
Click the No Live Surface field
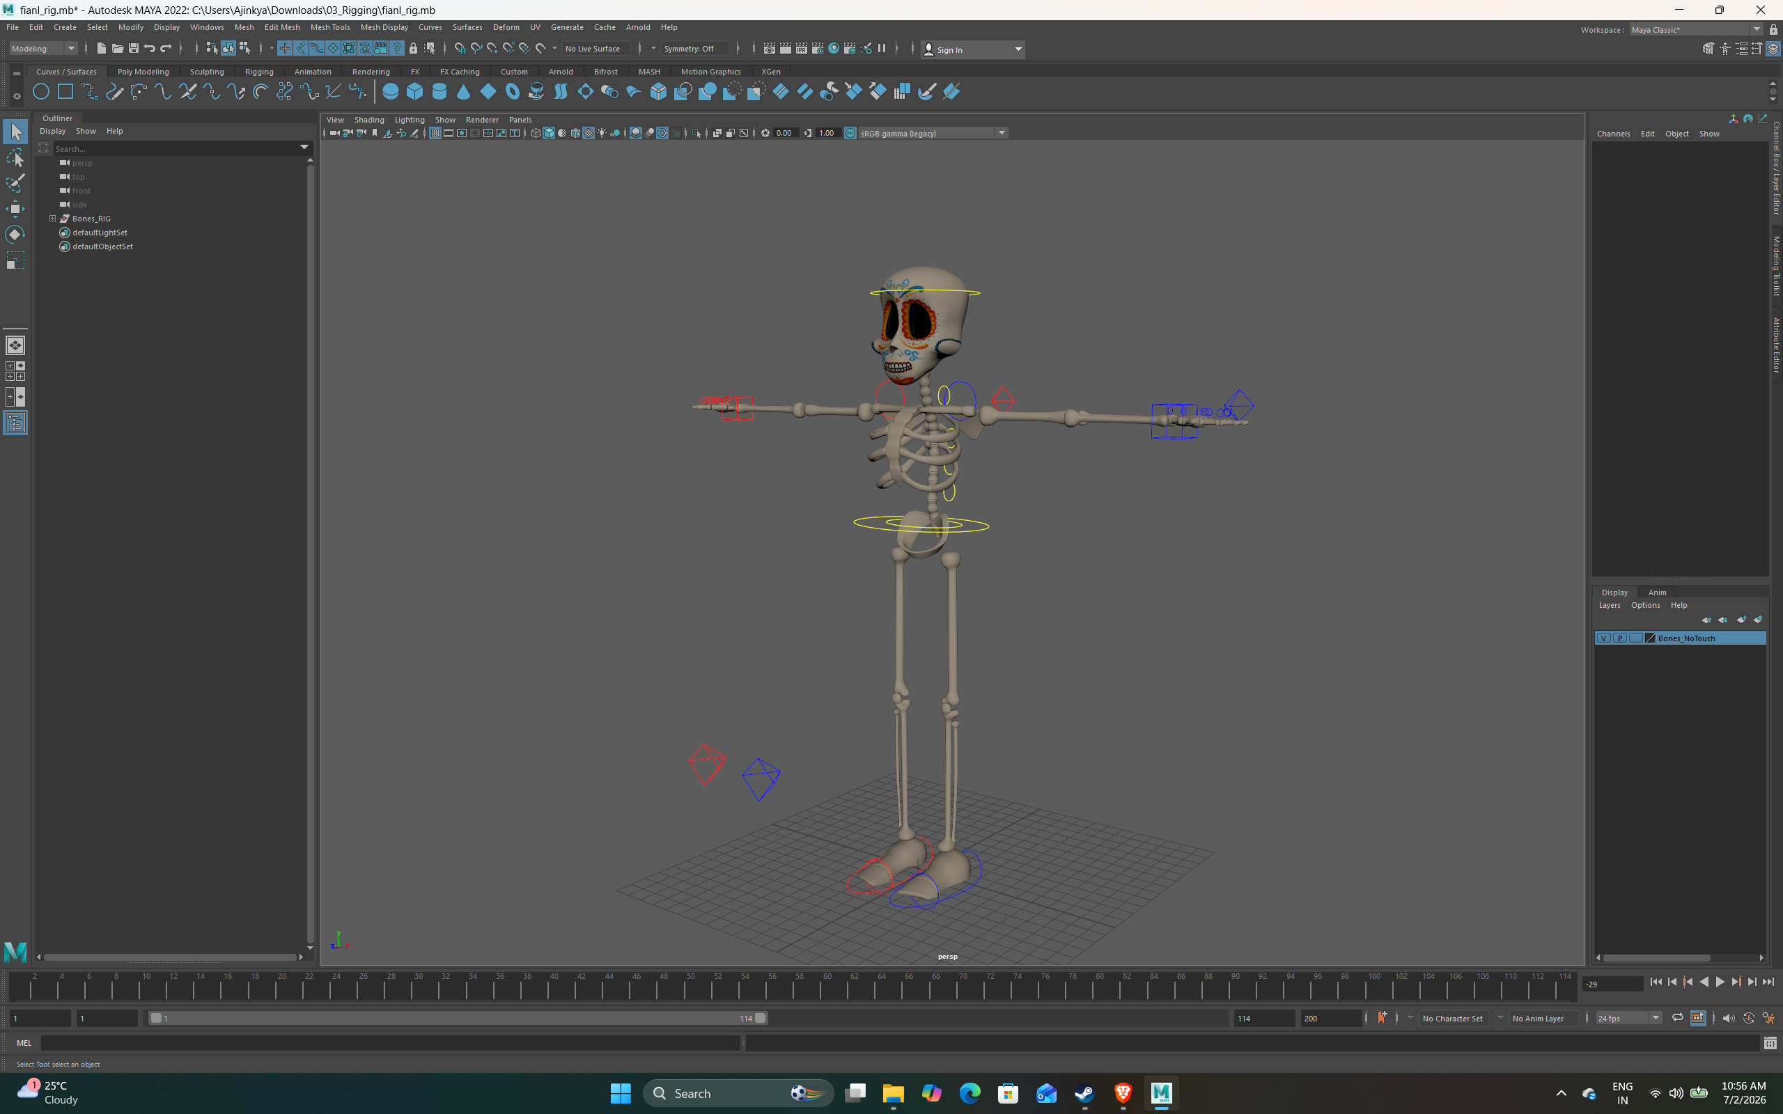[x=595, y=49]
